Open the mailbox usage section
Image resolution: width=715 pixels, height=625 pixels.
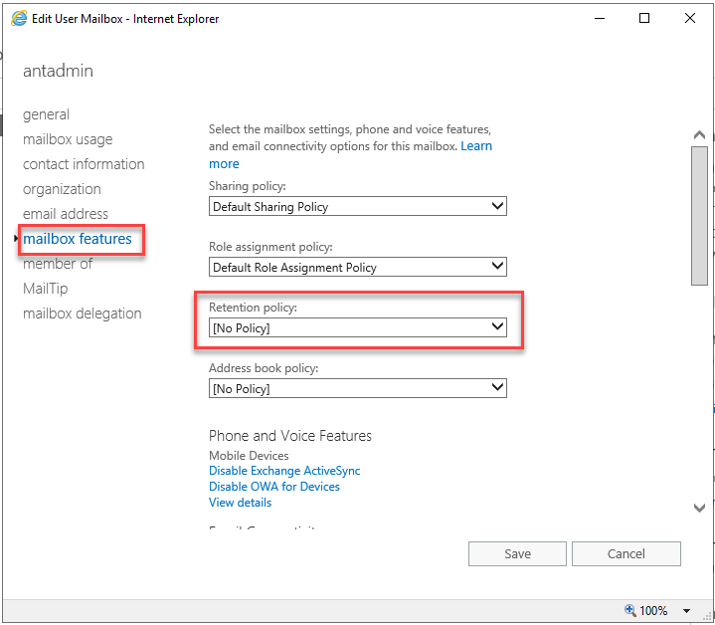pos(68,139)
